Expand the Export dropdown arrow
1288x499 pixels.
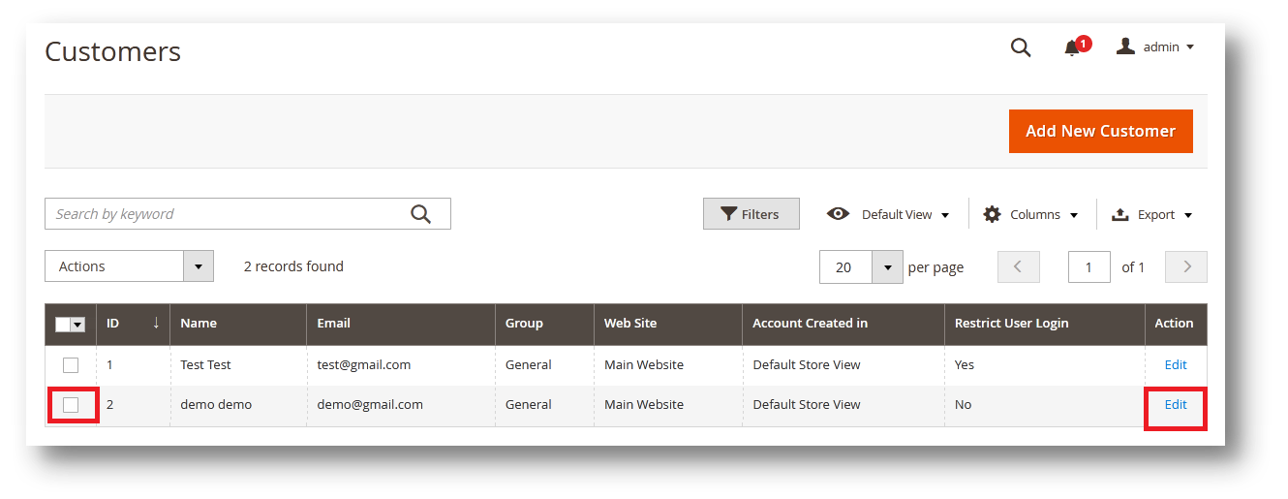click(x=1188, y=215)
